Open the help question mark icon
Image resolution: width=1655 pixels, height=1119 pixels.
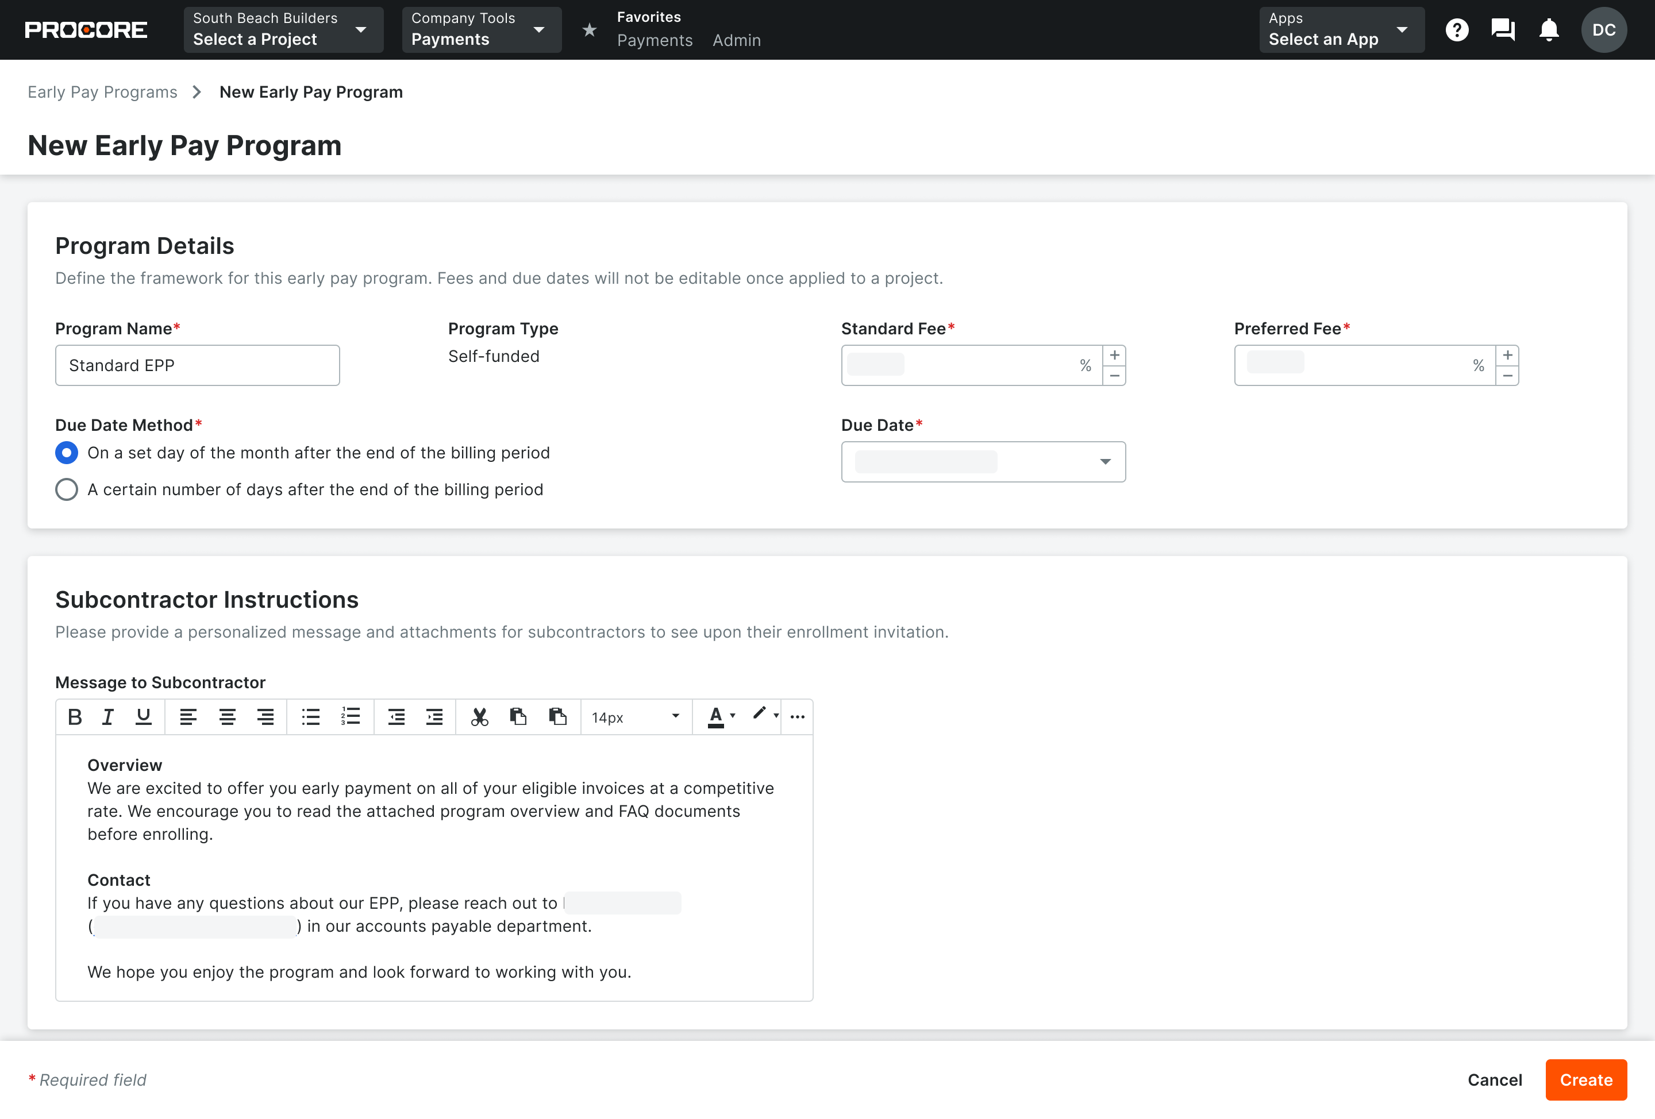tap(1457, 29)
